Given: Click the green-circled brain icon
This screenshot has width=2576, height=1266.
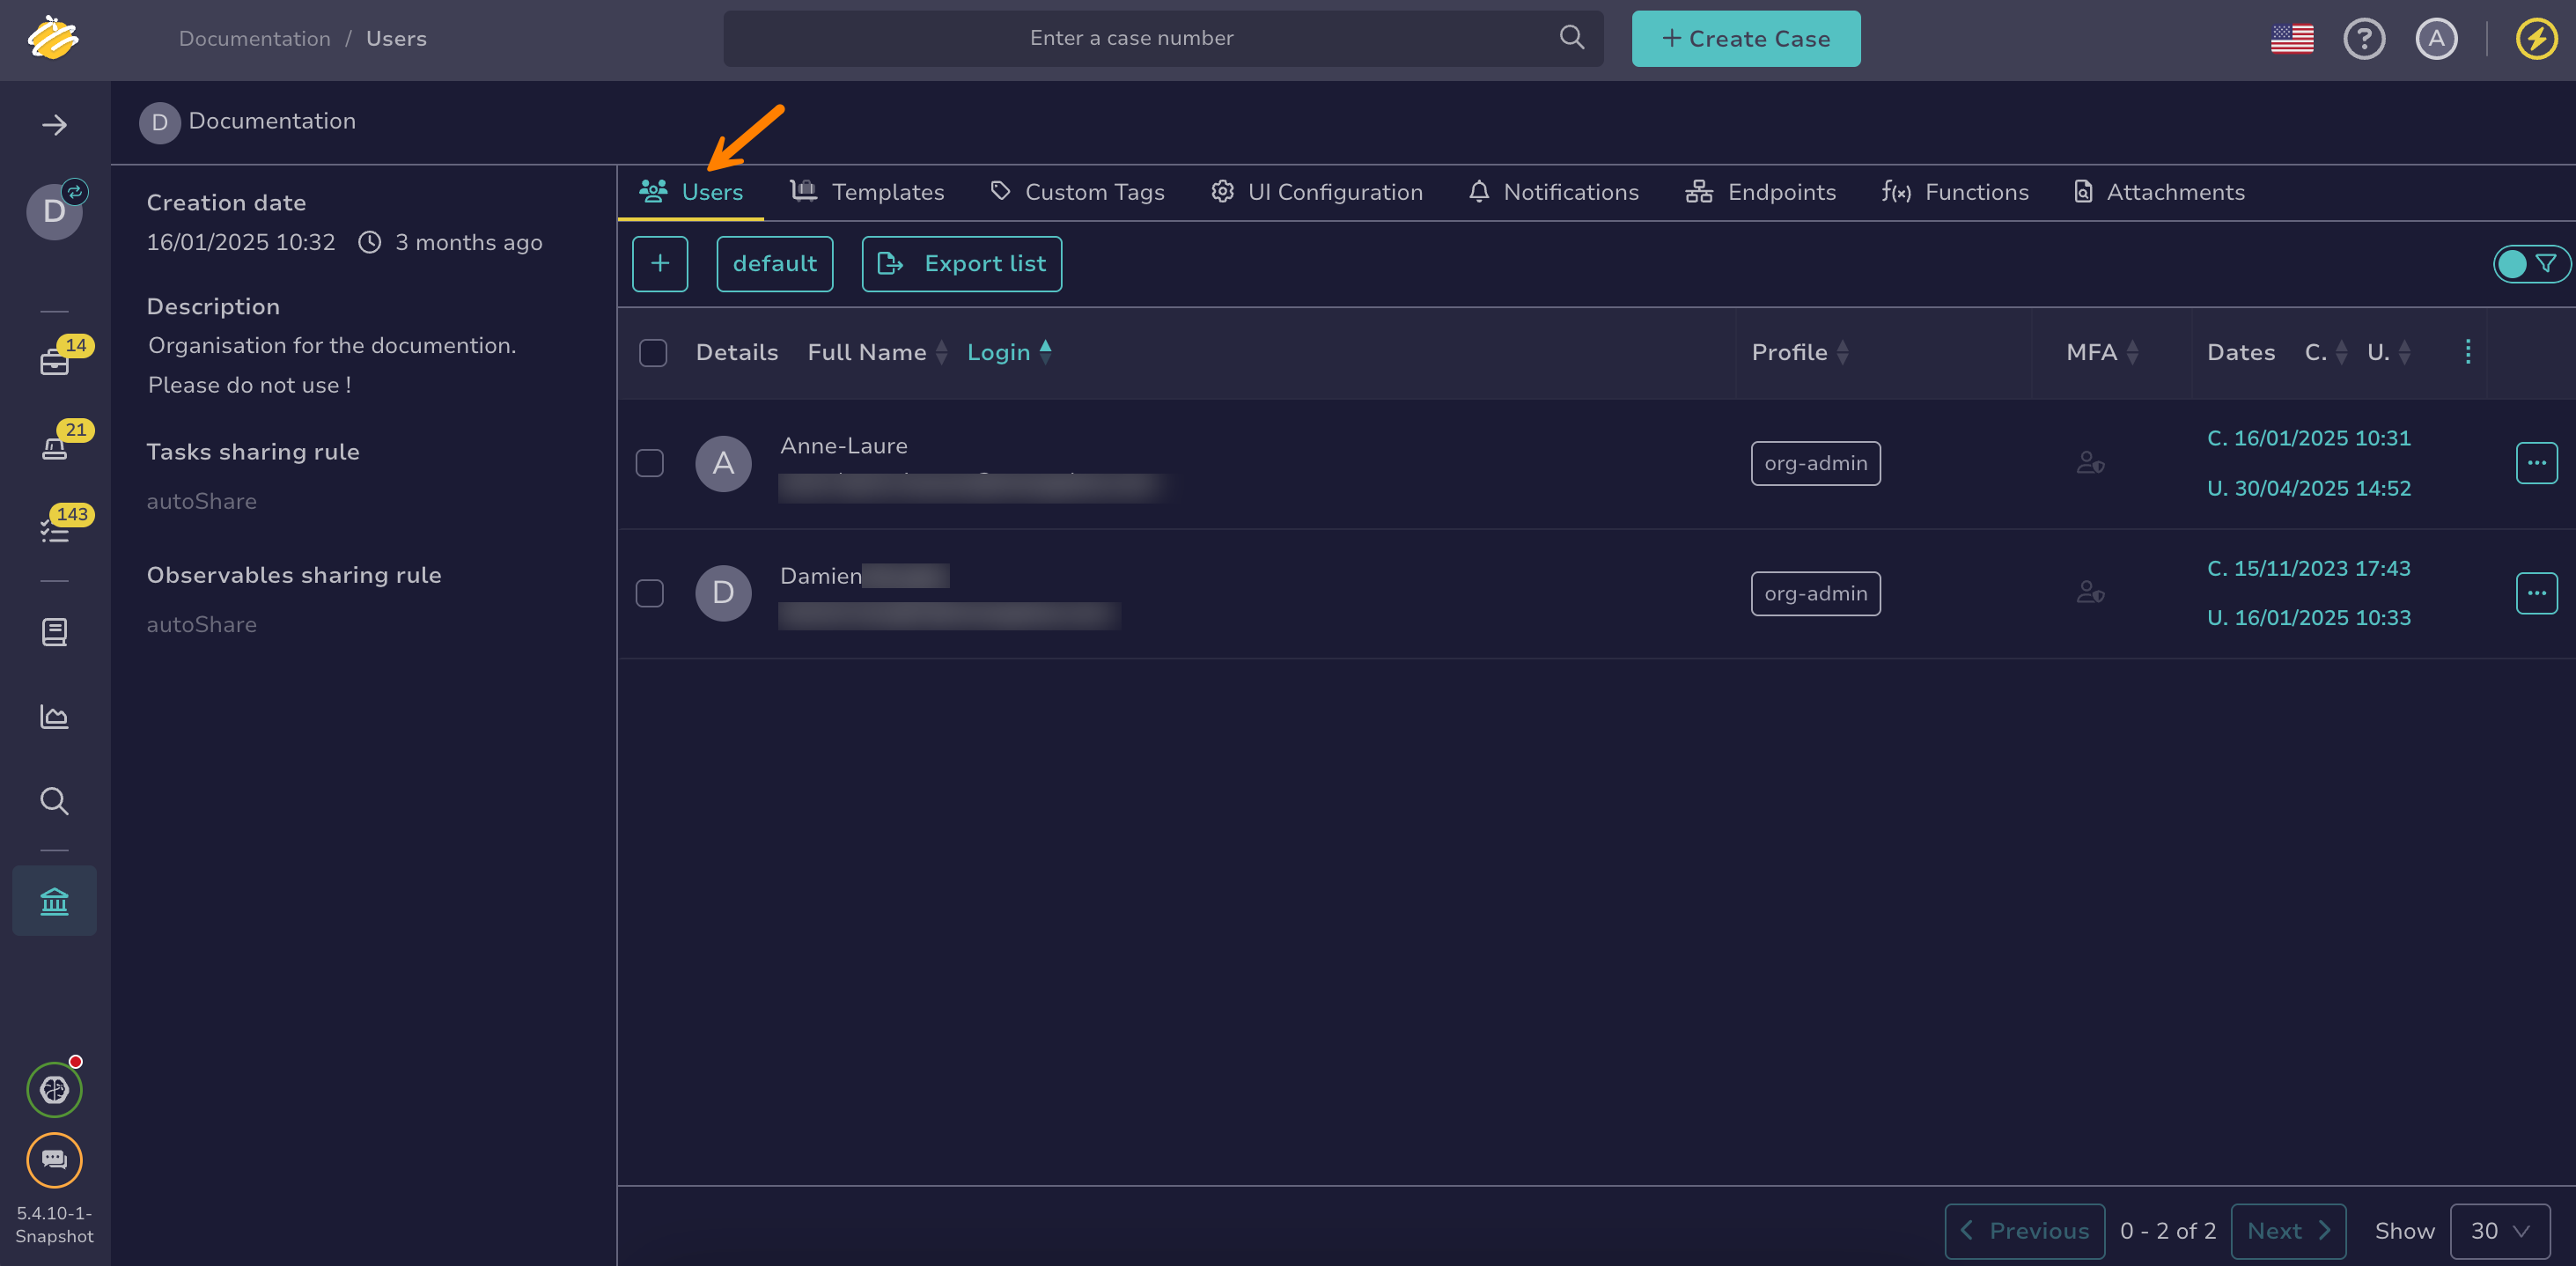Looking at the screenshot, I should (x=54, y=1089).
